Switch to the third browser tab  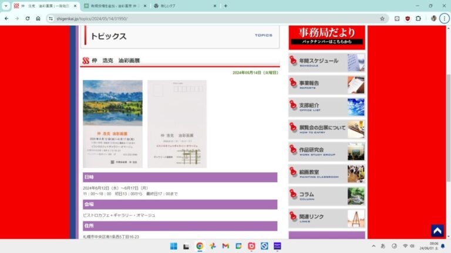(x=184, y=6)
